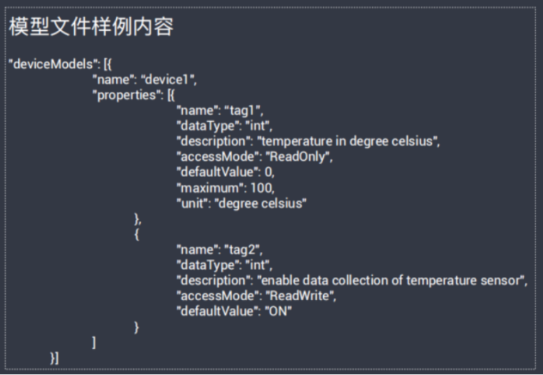Click "temperature in degree celsius" description text
Image resolution: width=543 pixels, height=375 pixels.
[347, 141]
